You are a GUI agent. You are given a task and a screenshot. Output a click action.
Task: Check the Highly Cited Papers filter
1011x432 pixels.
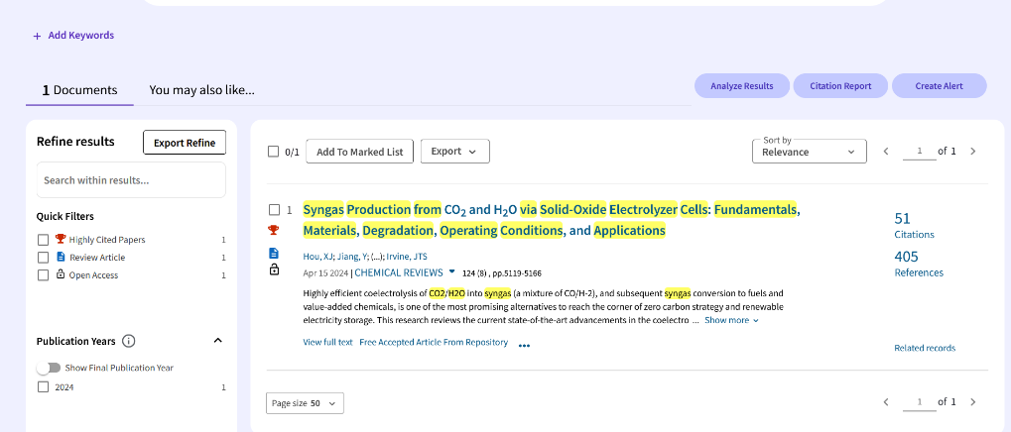[43, 240]
